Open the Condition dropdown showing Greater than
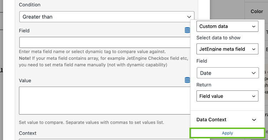This screenshot has height=140, width=268. [106, 17]
